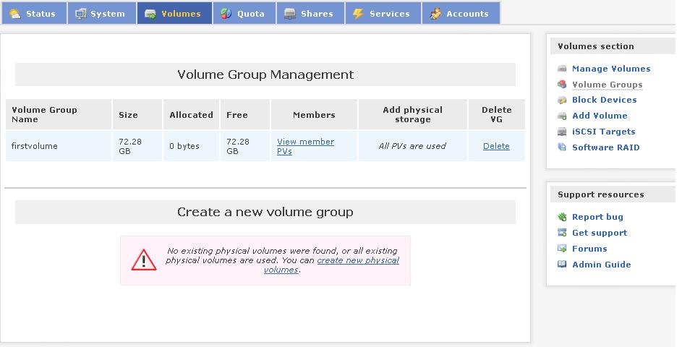Image resolution: width=682 pixels, height=347 pixels.
Task: Select the Volumes tab
Action: coord(174,14)
